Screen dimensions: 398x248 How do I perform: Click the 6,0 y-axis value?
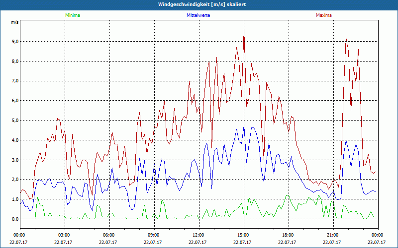click(x=15, y=101)
